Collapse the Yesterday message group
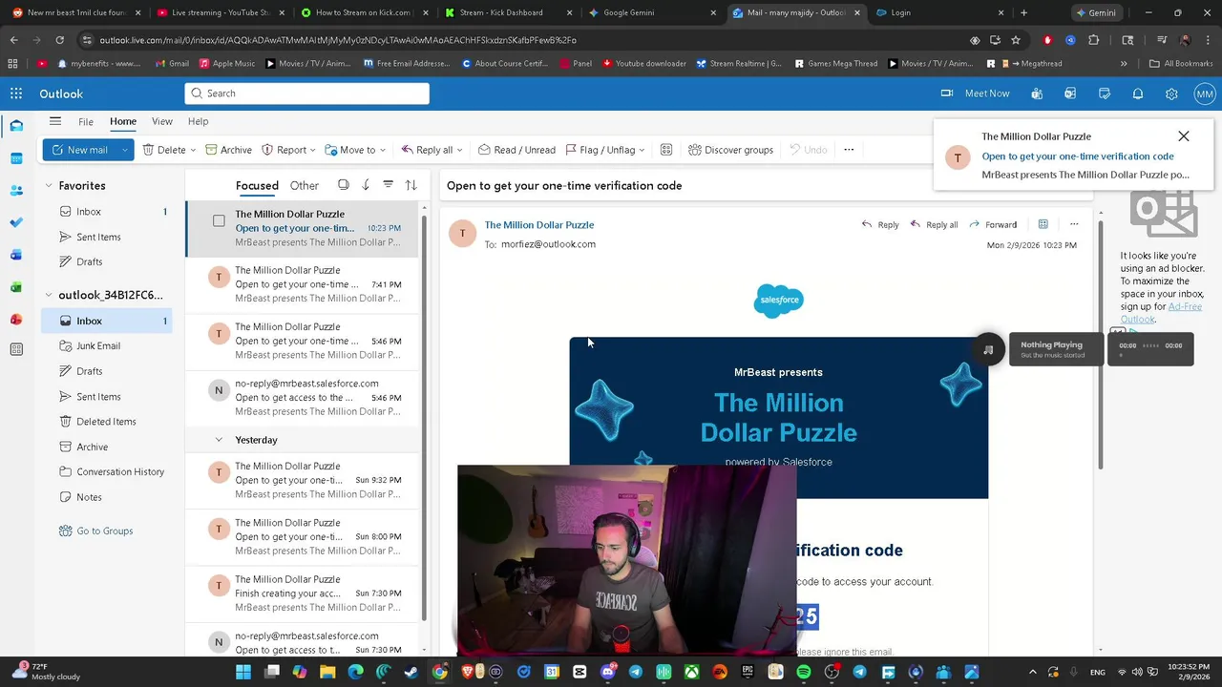This screenshot has height=687, width=1222. pyautogui.click(x=219, y=440)
